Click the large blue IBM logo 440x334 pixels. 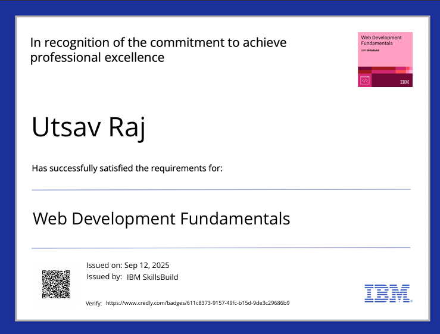(x=387, y=293)
